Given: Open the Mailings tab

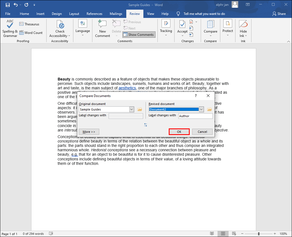Looking at the screenshot, I should coord(116,14).
